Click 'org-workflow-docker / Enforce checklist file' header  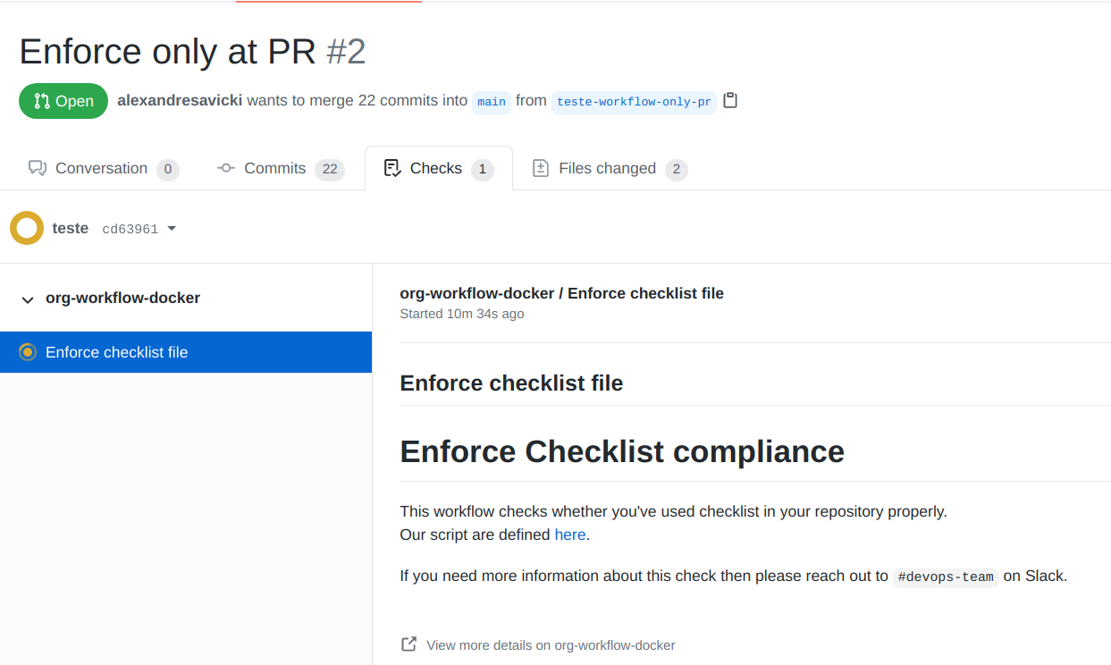point(561,293)
